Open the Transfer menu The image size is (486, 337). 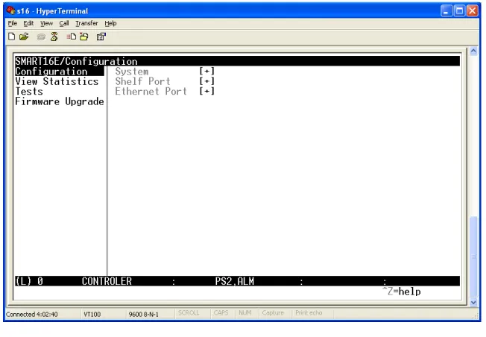coord(86,23)
